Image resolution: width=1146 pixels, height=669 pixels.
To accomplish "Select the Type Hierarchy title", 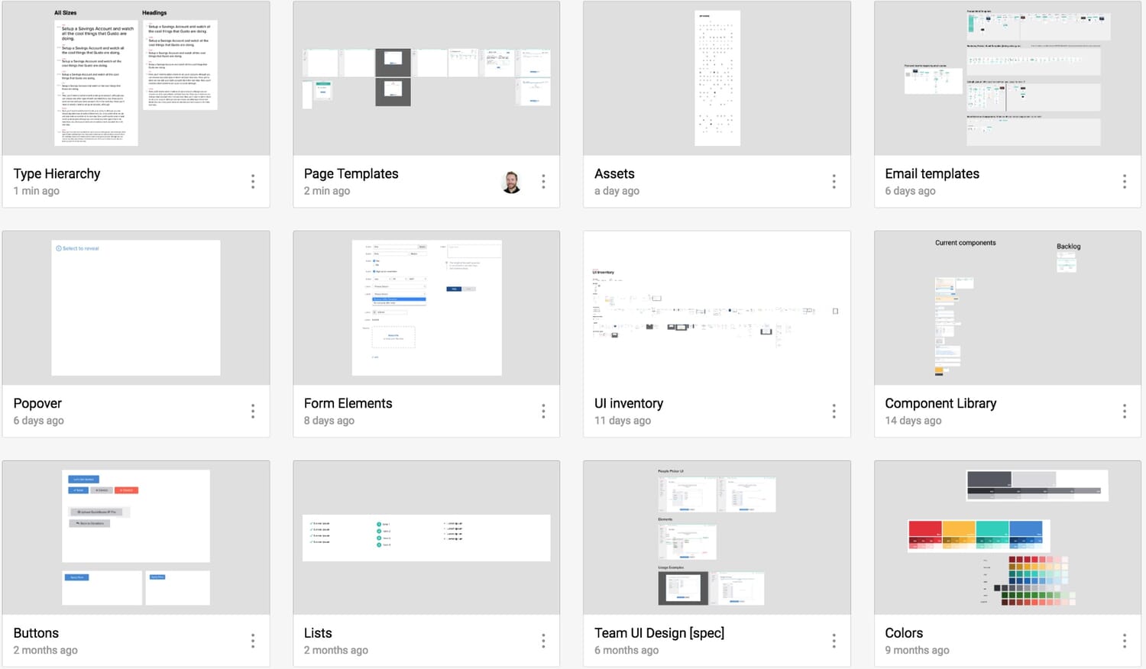I will (57, 173).
